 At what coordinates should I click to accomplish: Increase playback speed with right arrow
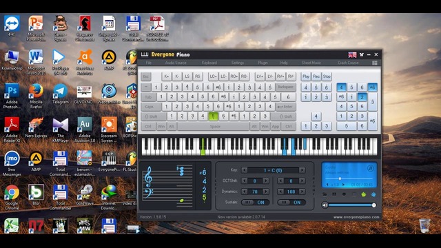[x=343, y=185]
